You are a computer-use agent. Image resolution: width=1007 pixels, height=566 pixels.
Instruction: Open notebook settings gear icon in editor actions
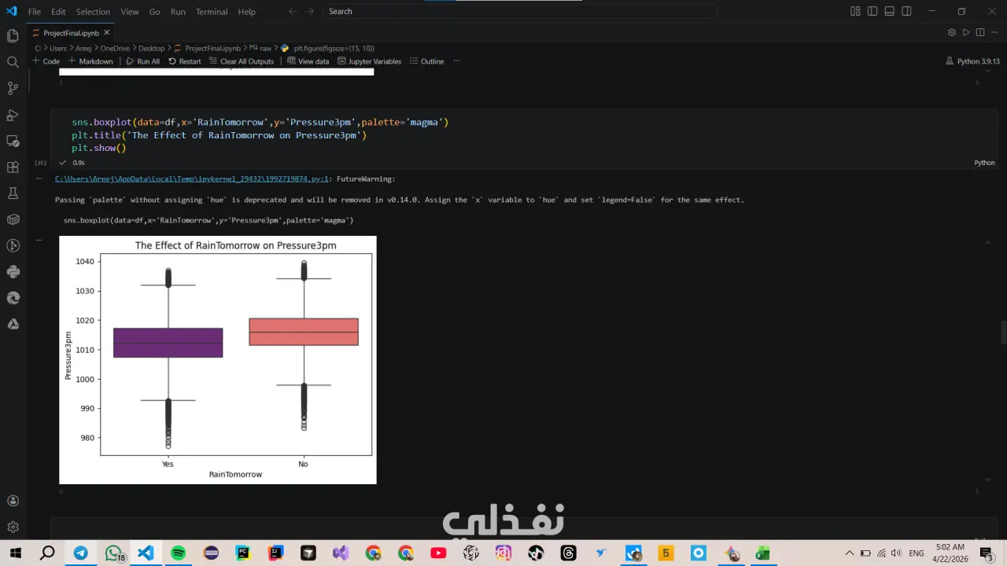[951, 32]
